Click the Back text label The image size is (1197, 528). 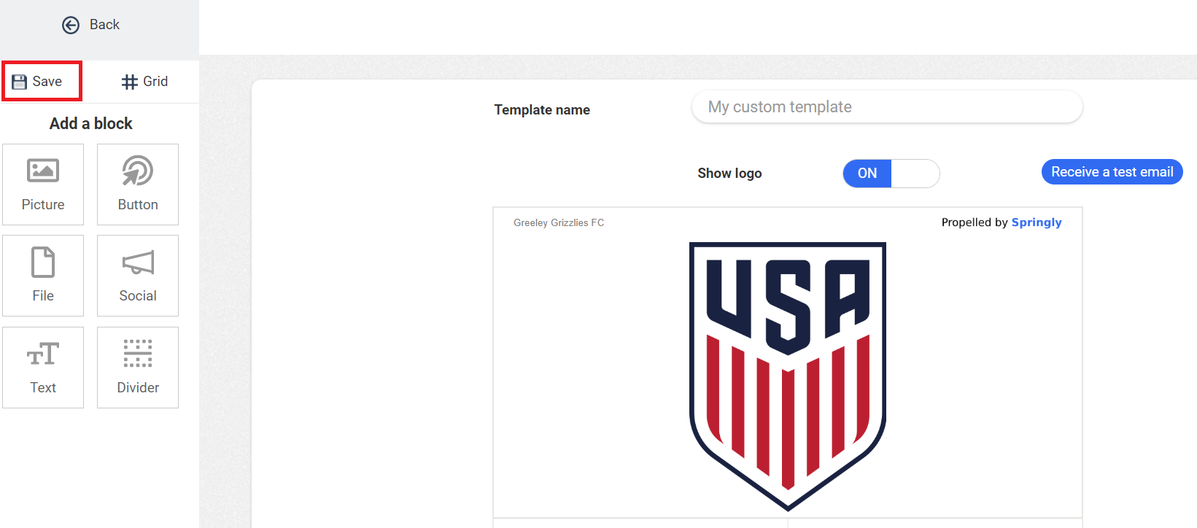(x=104, y=25)
